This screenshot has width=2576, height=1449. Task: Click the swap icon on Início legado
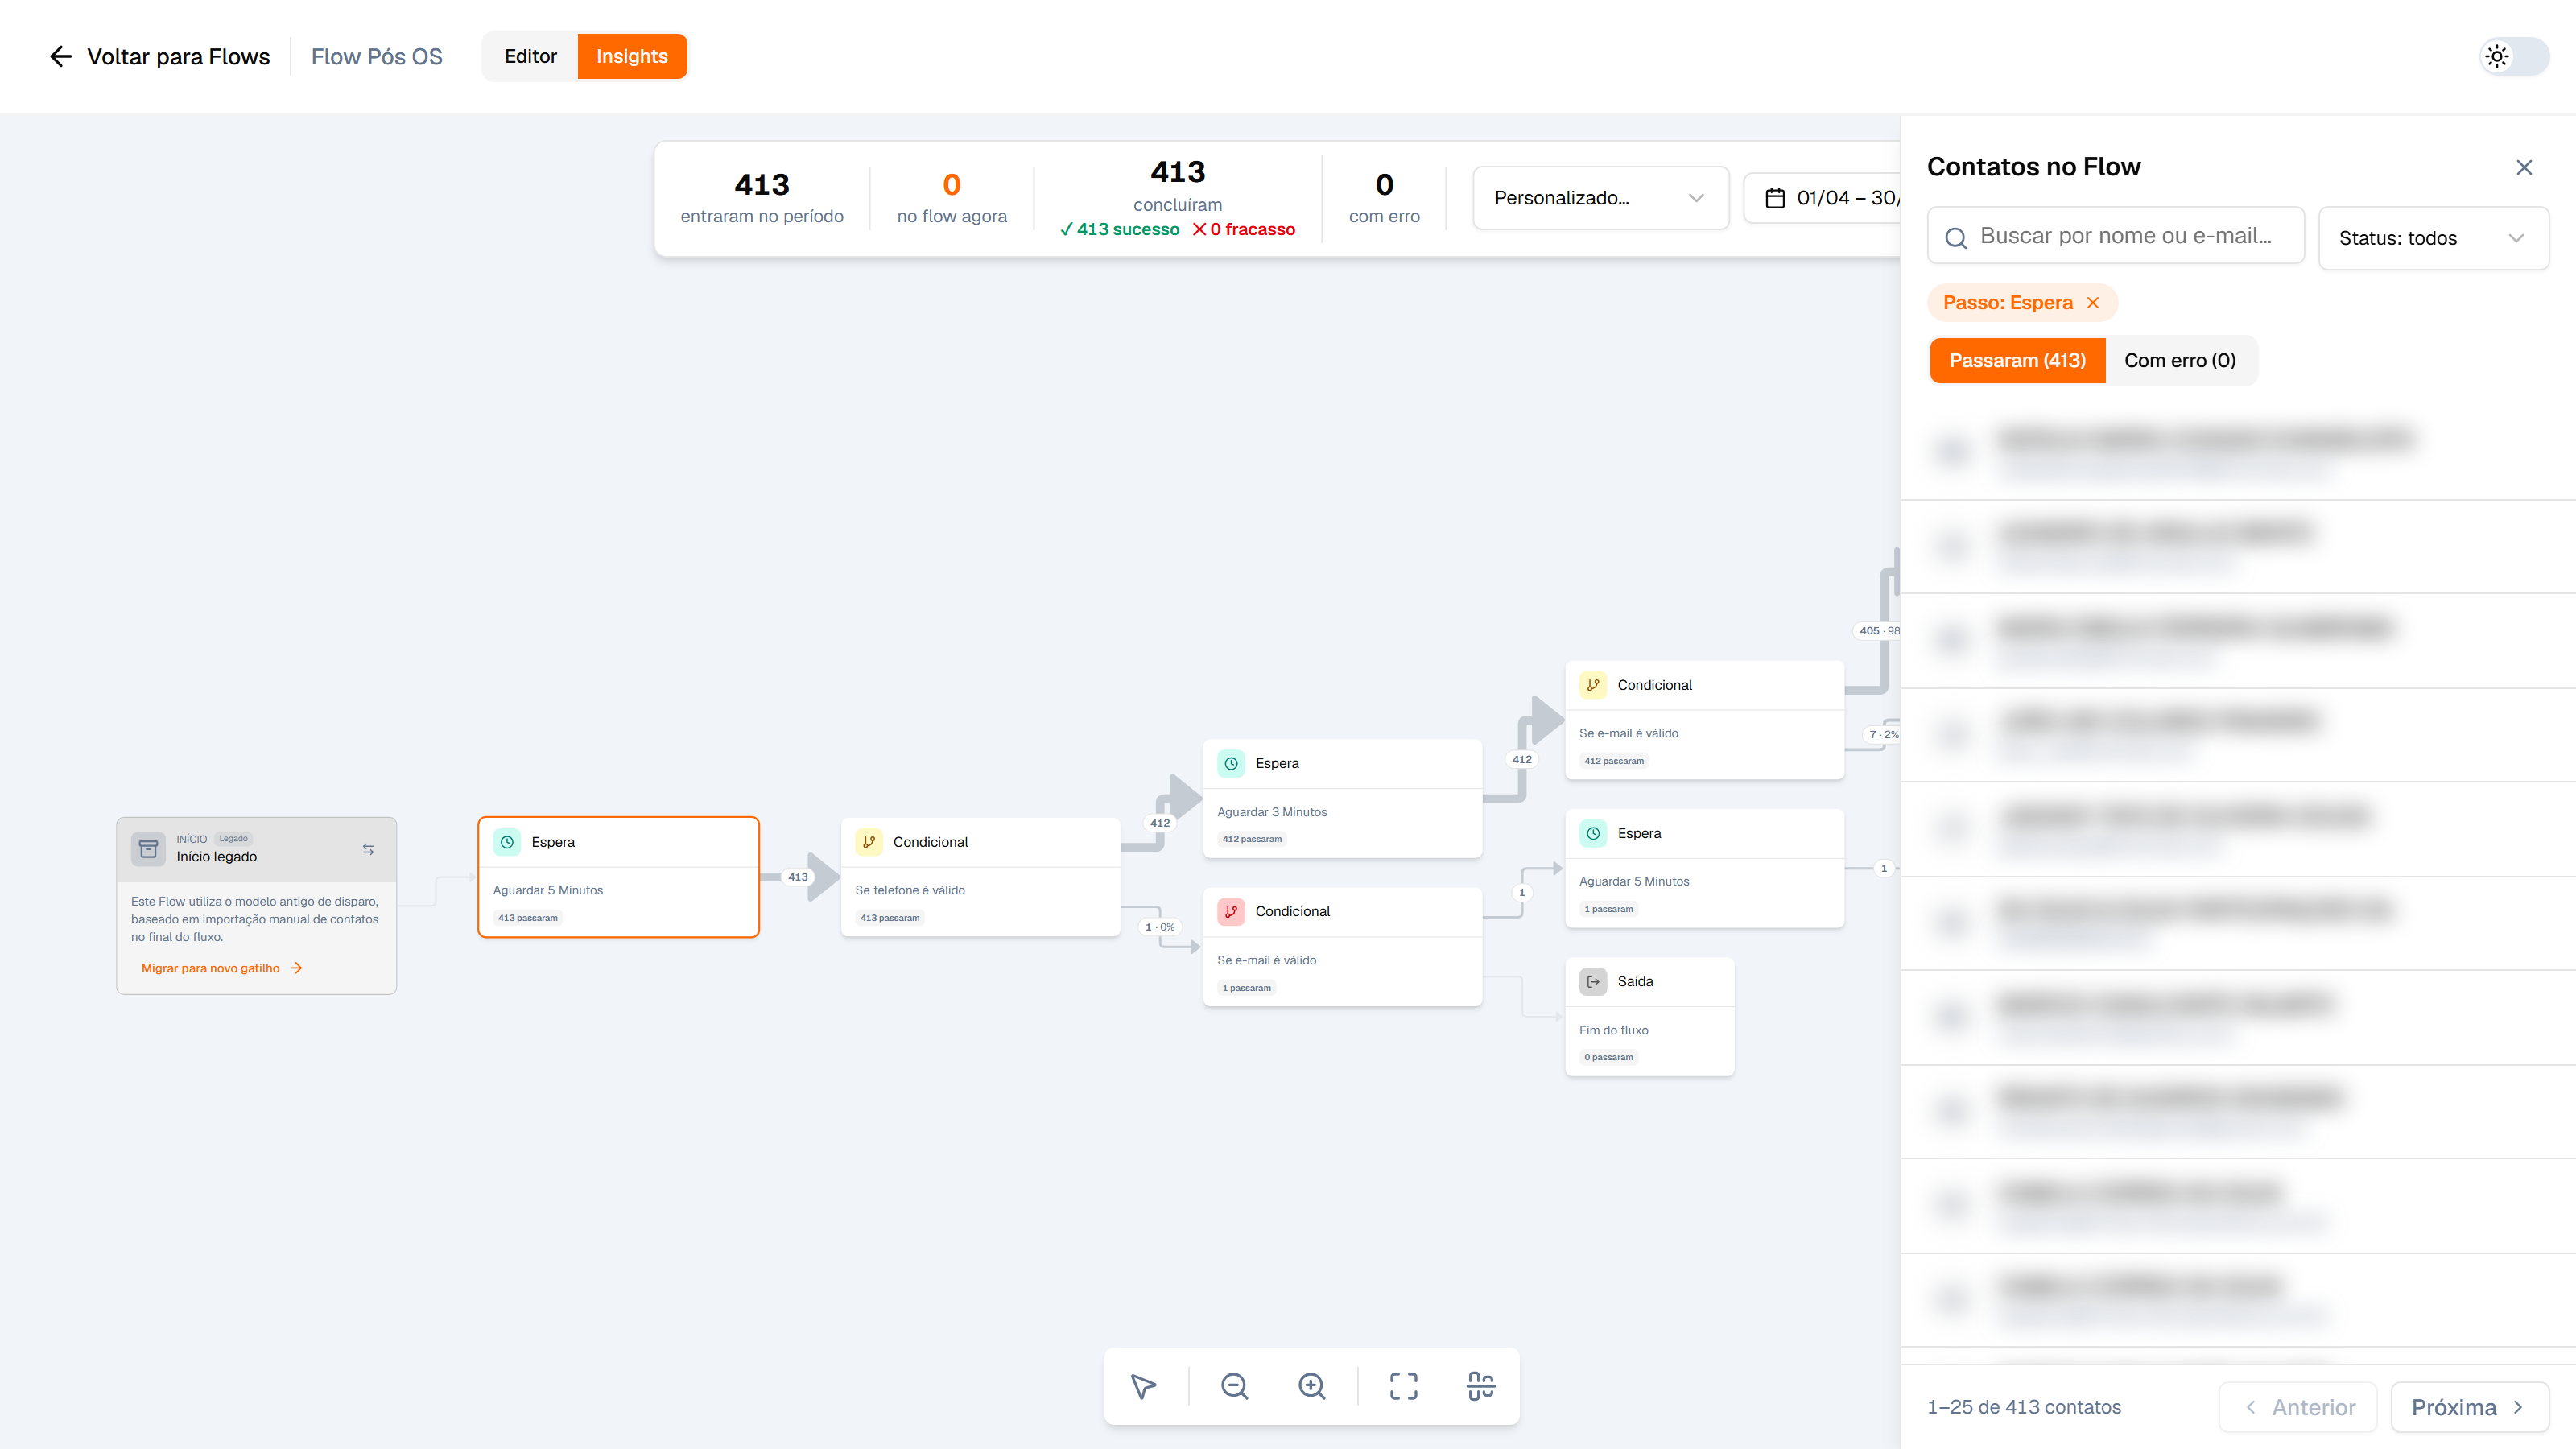[368, 849]
